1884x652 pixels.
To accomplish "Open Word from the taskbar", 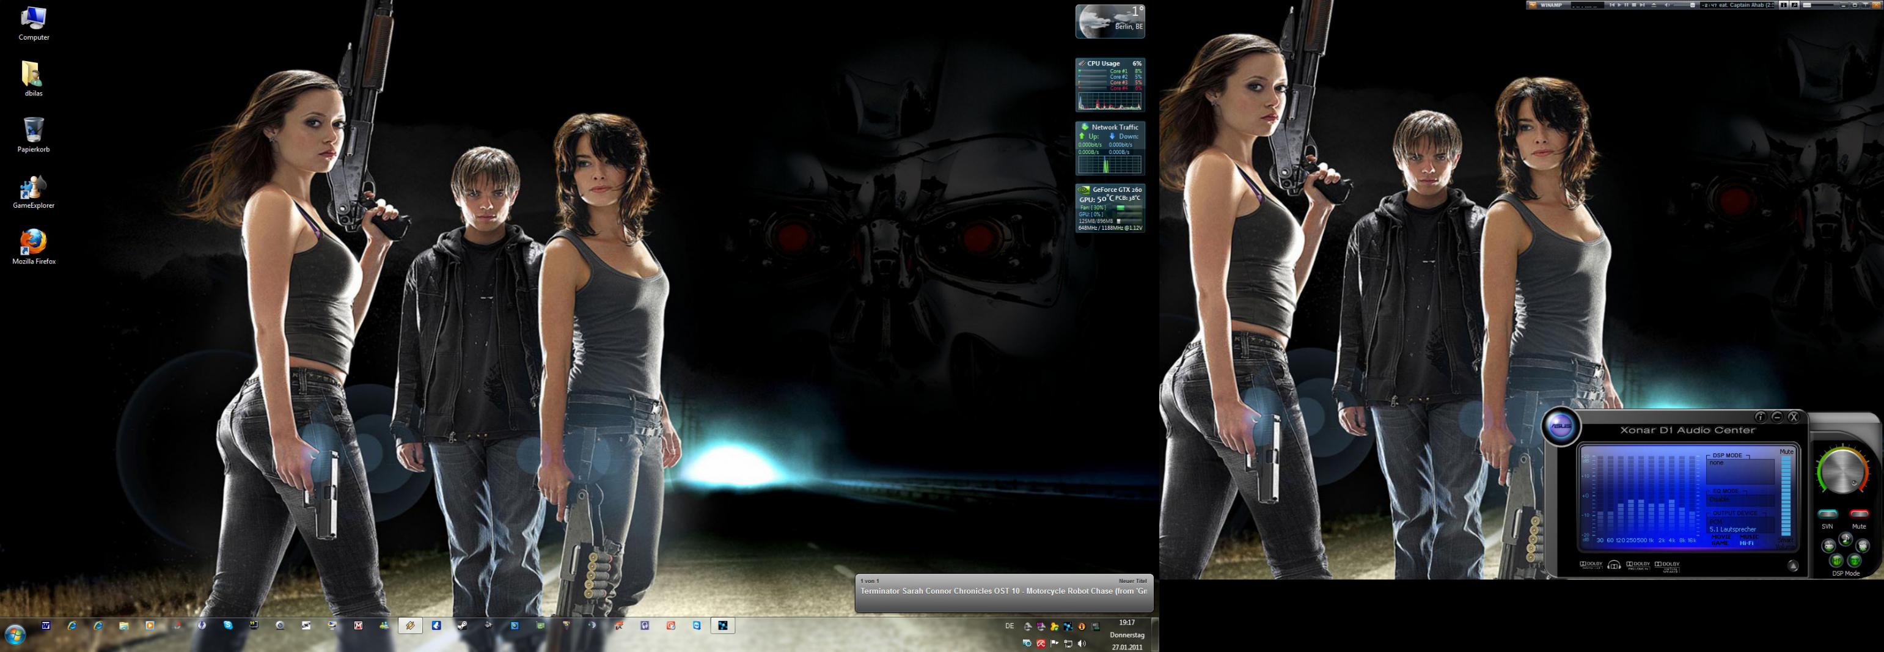I will coord(45,626).
